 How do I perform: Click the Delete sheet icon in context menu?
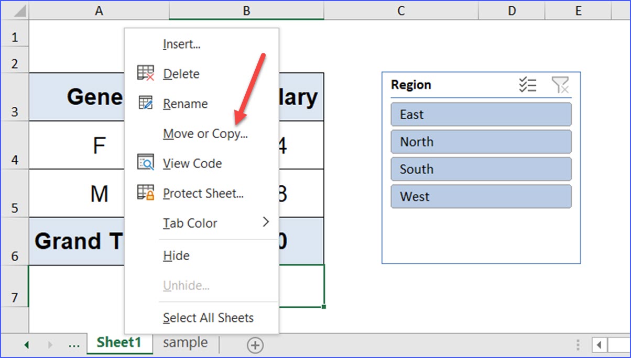[x=145, y=73]
